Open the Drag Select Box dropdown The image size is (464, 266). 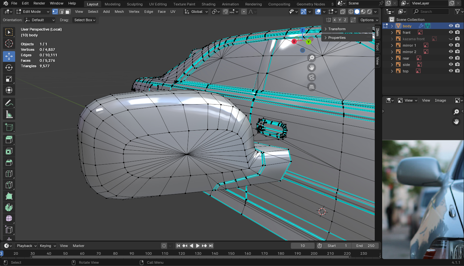[85, 20]
